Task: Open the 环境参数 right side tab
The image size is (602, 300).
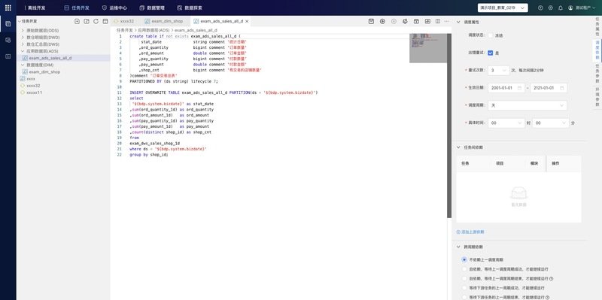Action: click(597, 97)
